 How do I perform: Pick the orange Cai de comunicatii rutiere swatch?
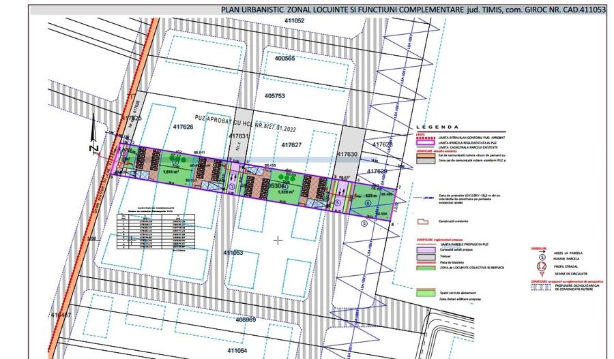coord(424,156)
